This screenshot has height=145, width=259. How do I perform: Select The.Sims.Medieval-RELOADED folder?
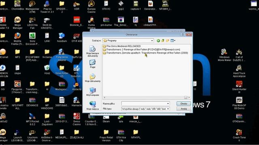122,46
